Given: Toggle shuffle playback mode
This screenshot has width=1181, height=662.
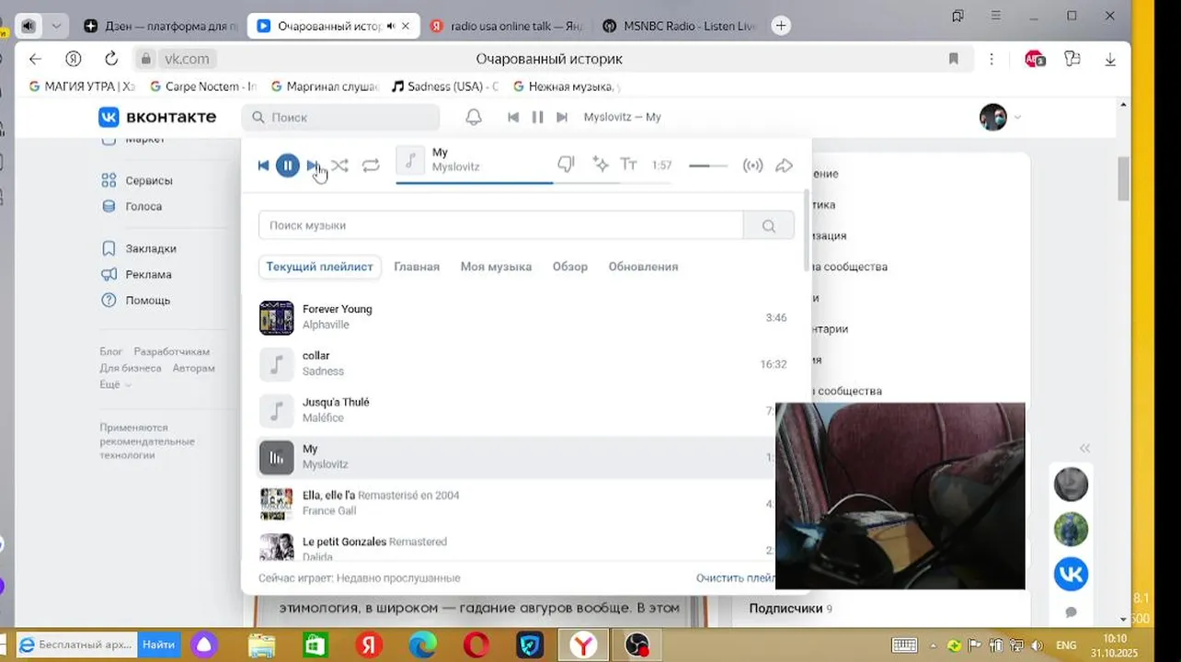Looking at the screenshot, I should coord(340,165).
